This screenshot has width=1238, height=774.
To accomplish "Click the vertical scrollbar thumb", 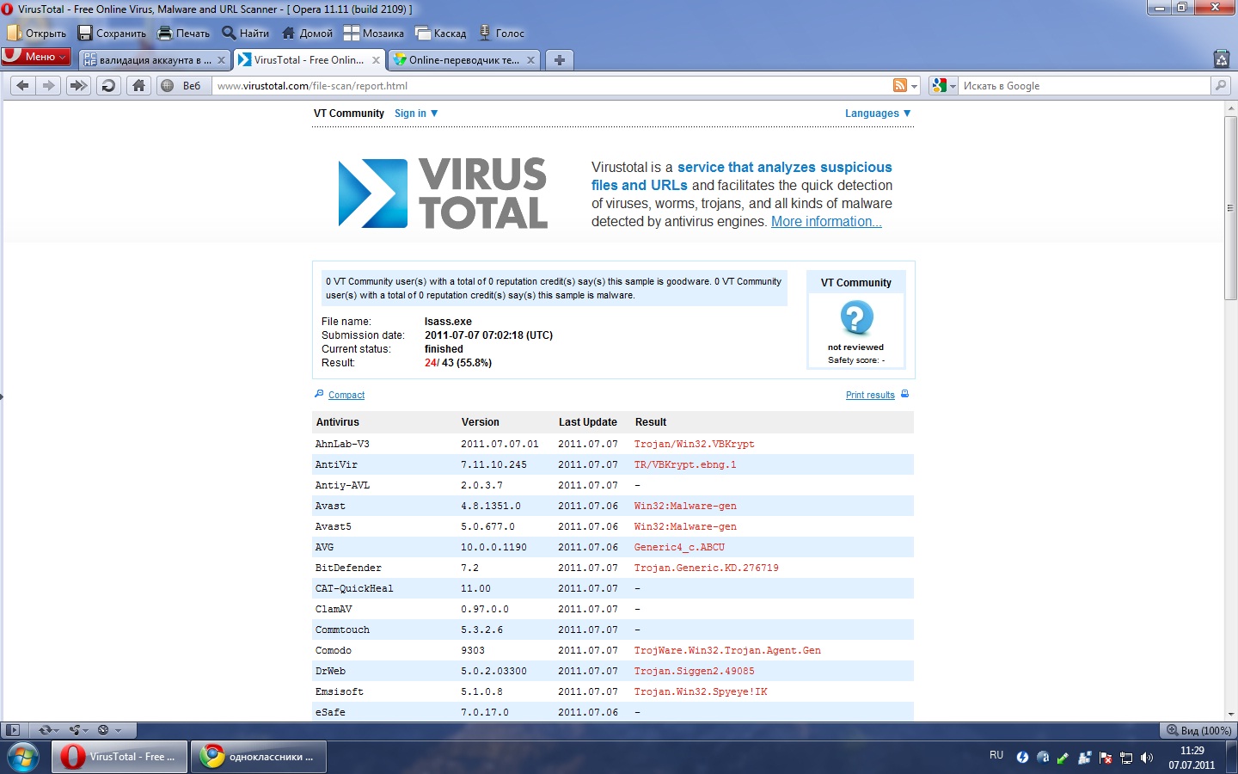I will (1230, 207).
